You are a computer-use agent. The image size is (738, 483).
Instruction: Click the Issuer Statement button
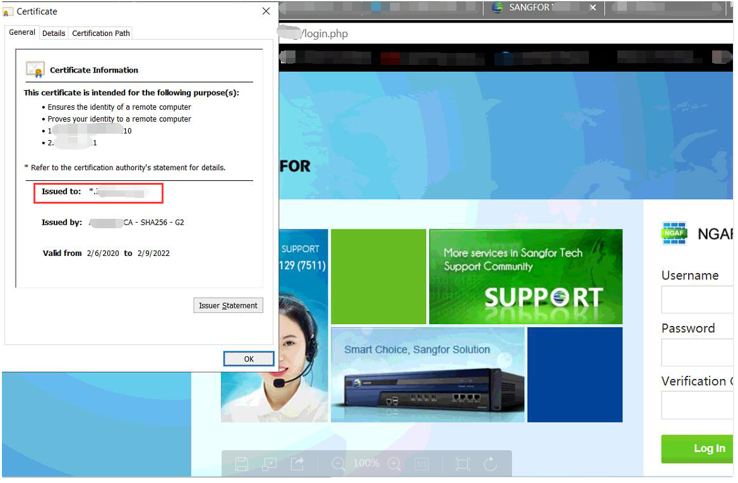pos(229,306)
